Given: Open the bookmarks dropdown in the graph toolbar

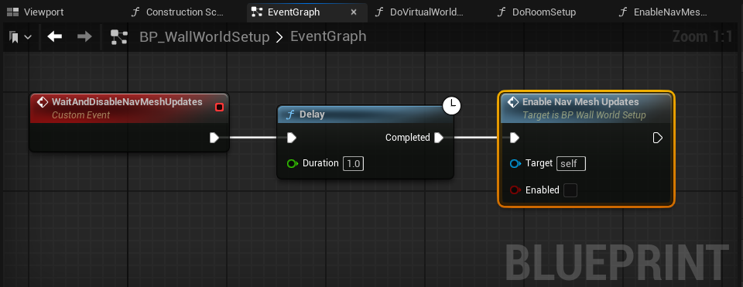Looking at the screenshot, I should coord(20,37).
